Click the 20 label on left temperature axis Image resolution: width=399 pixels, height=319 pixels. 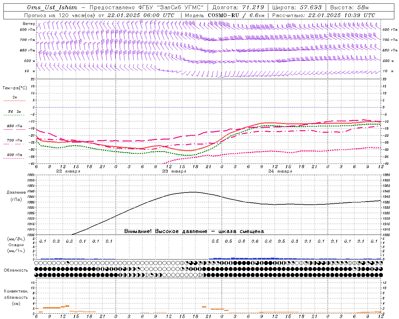pos(32,79)
